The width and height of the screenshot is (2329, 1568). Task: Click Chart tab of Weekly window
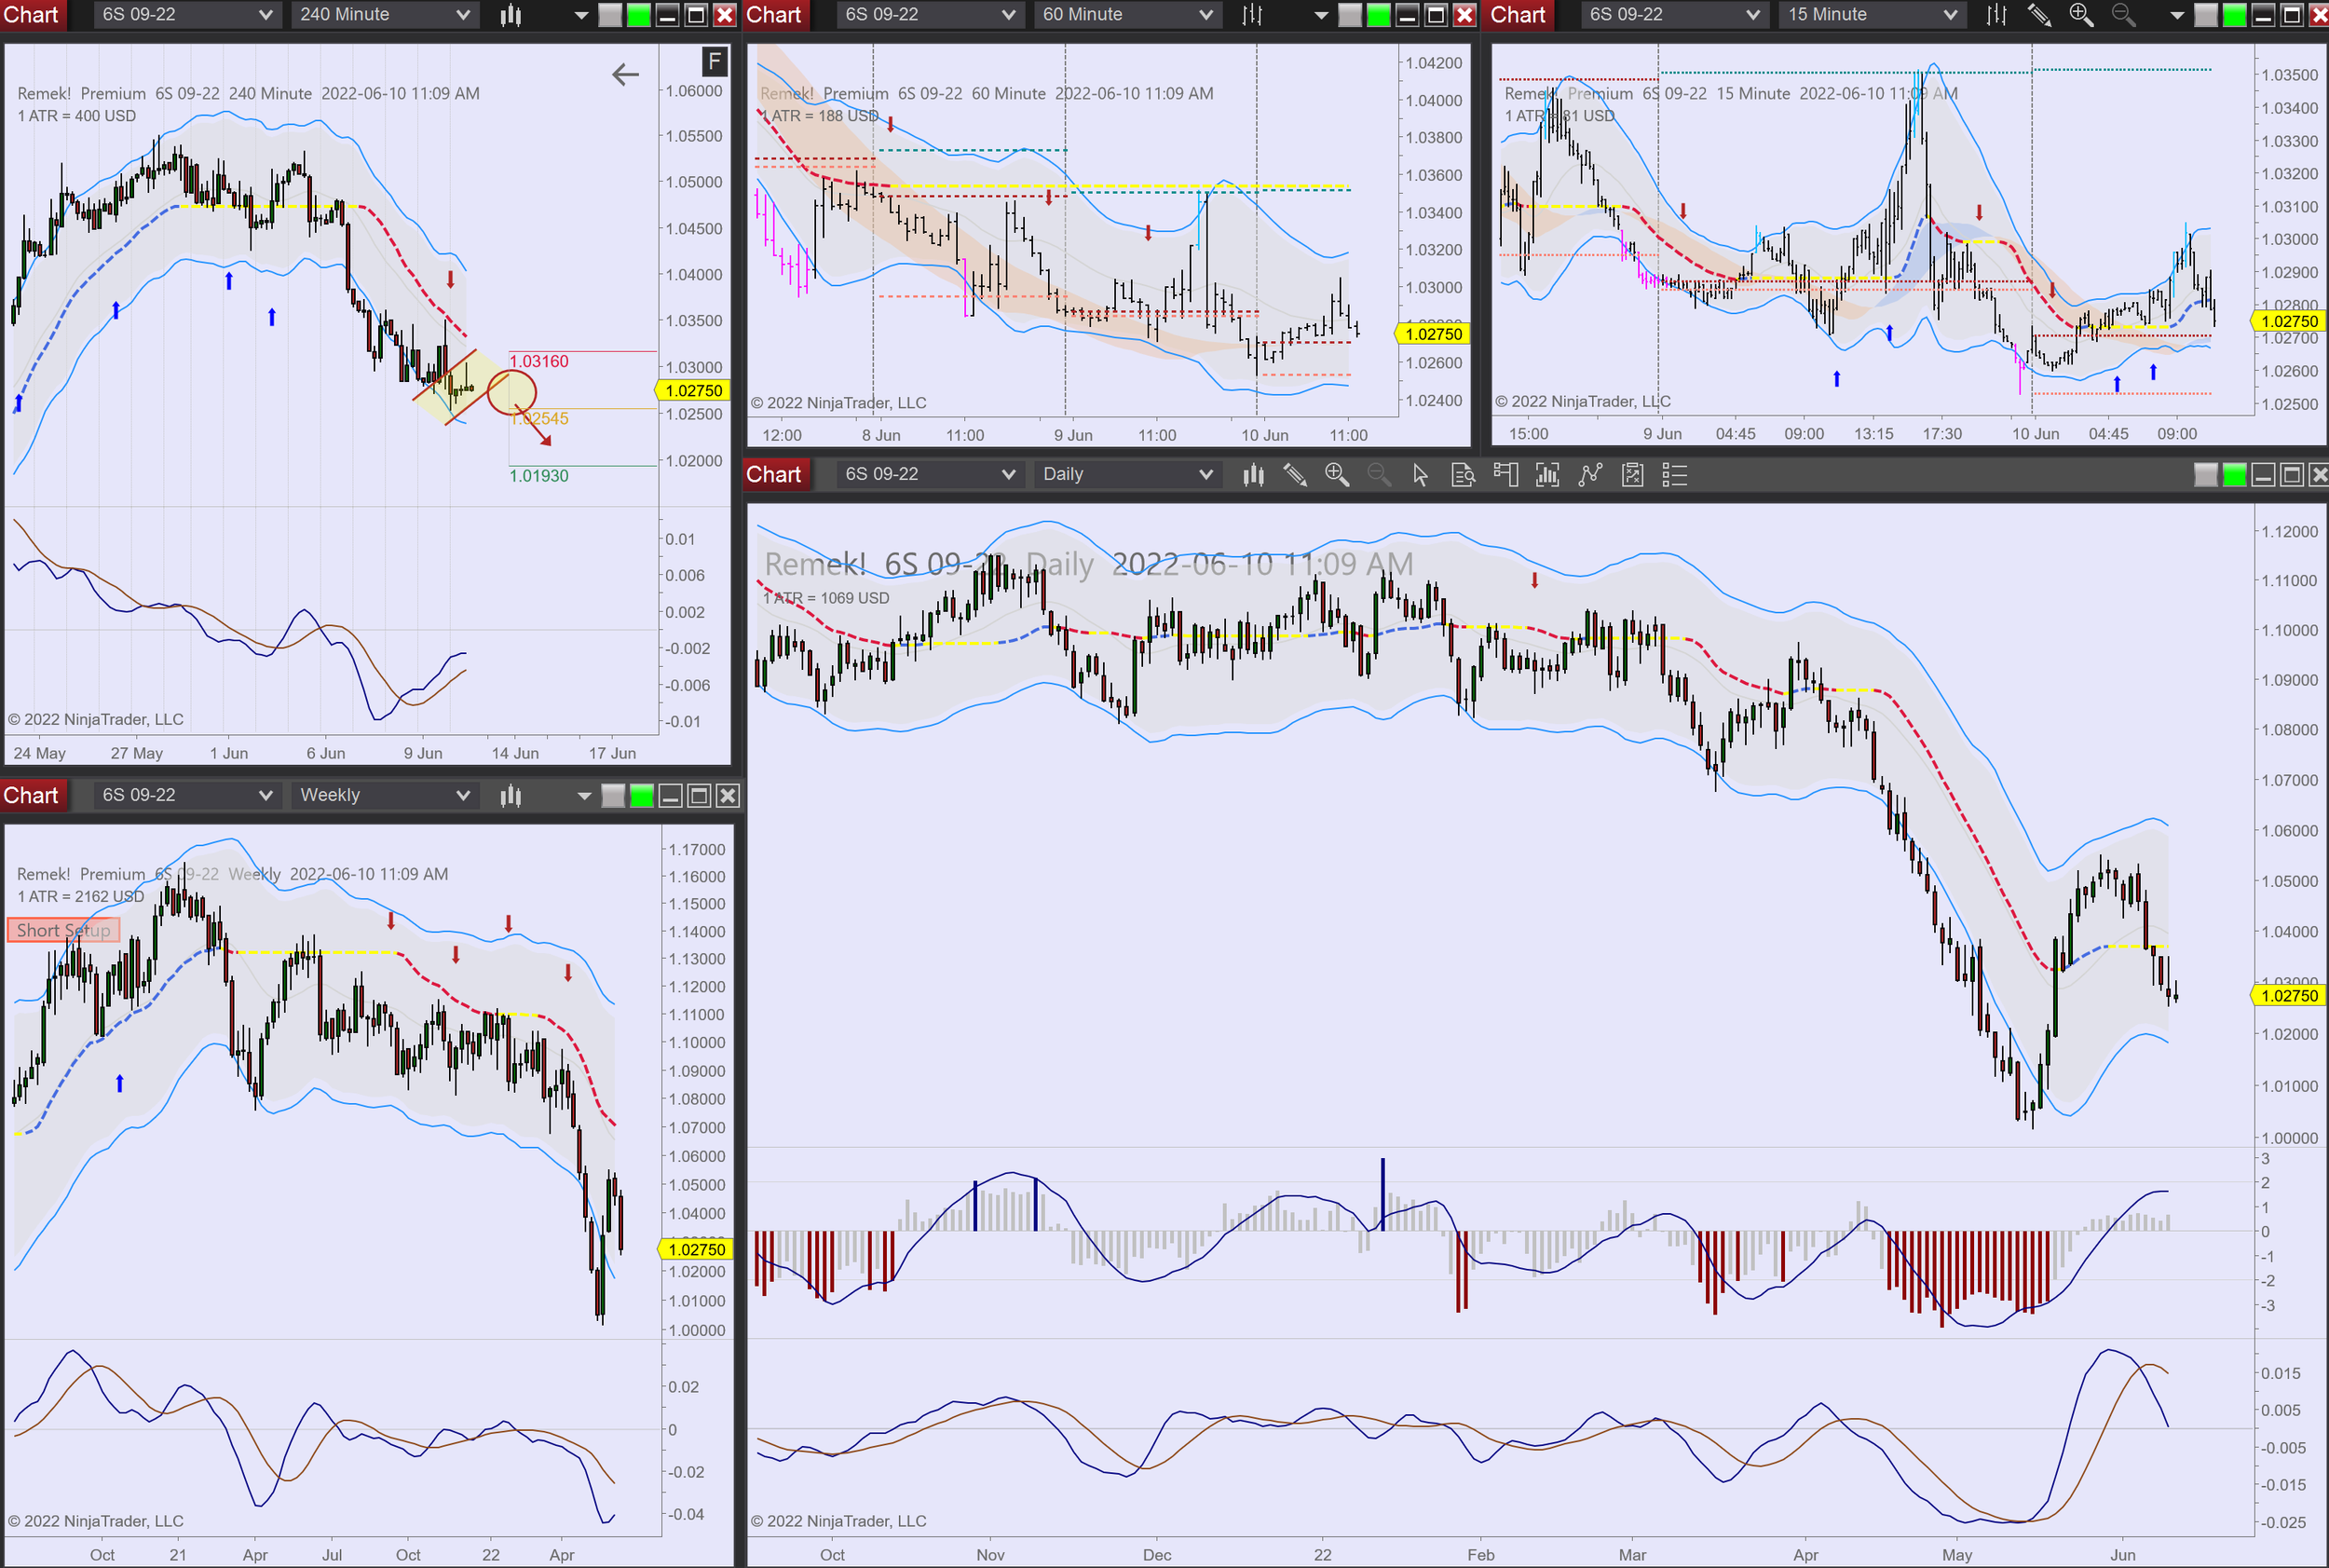31,796
